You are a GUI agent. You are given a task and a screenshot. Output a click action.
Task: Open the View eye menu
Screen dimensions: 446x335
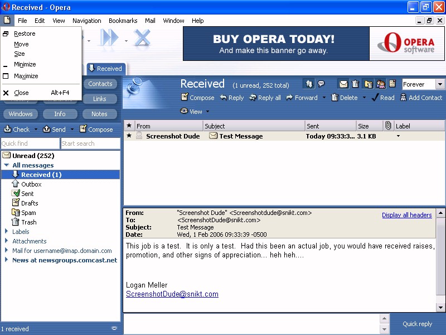click(191, 111)
